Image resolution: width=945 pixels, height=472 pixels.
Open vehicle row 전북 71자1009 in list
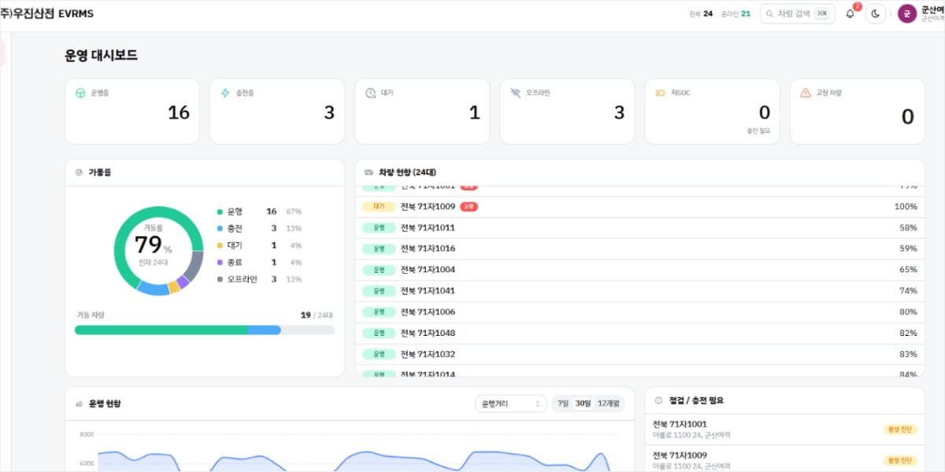tap(640, 206)
